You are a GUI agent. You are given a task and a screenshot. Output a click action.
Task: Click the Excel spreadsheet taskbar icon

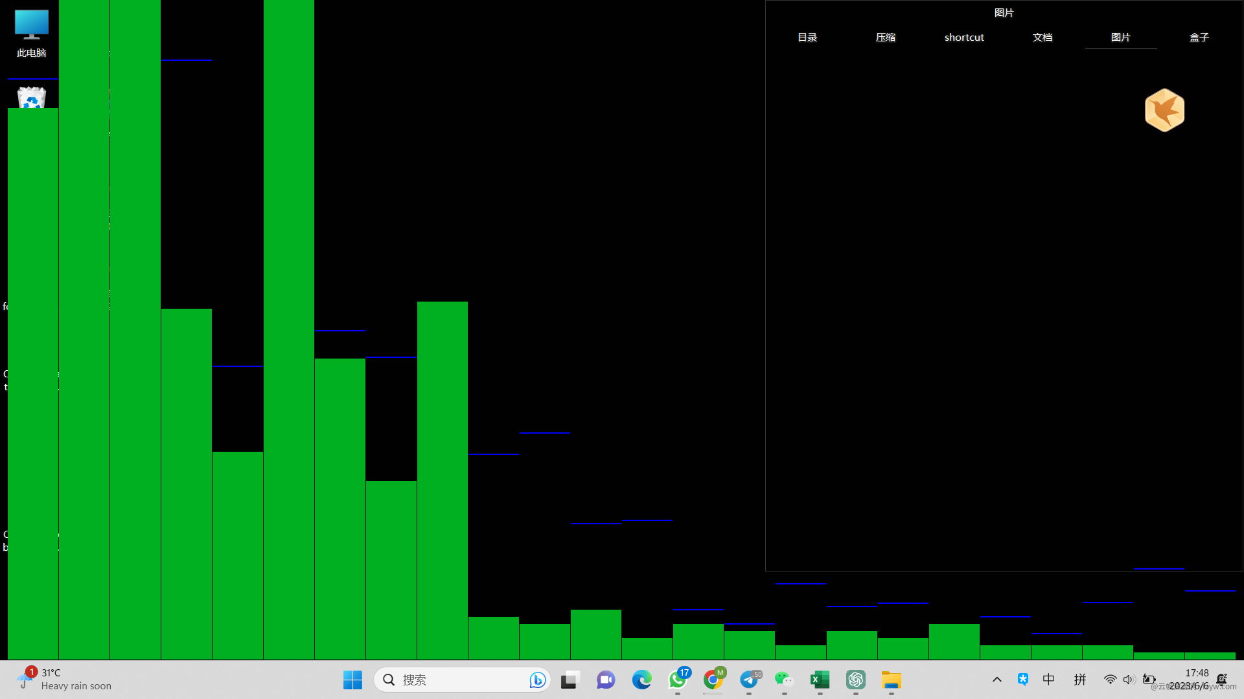pyautogui.click(x=820, y=680)
